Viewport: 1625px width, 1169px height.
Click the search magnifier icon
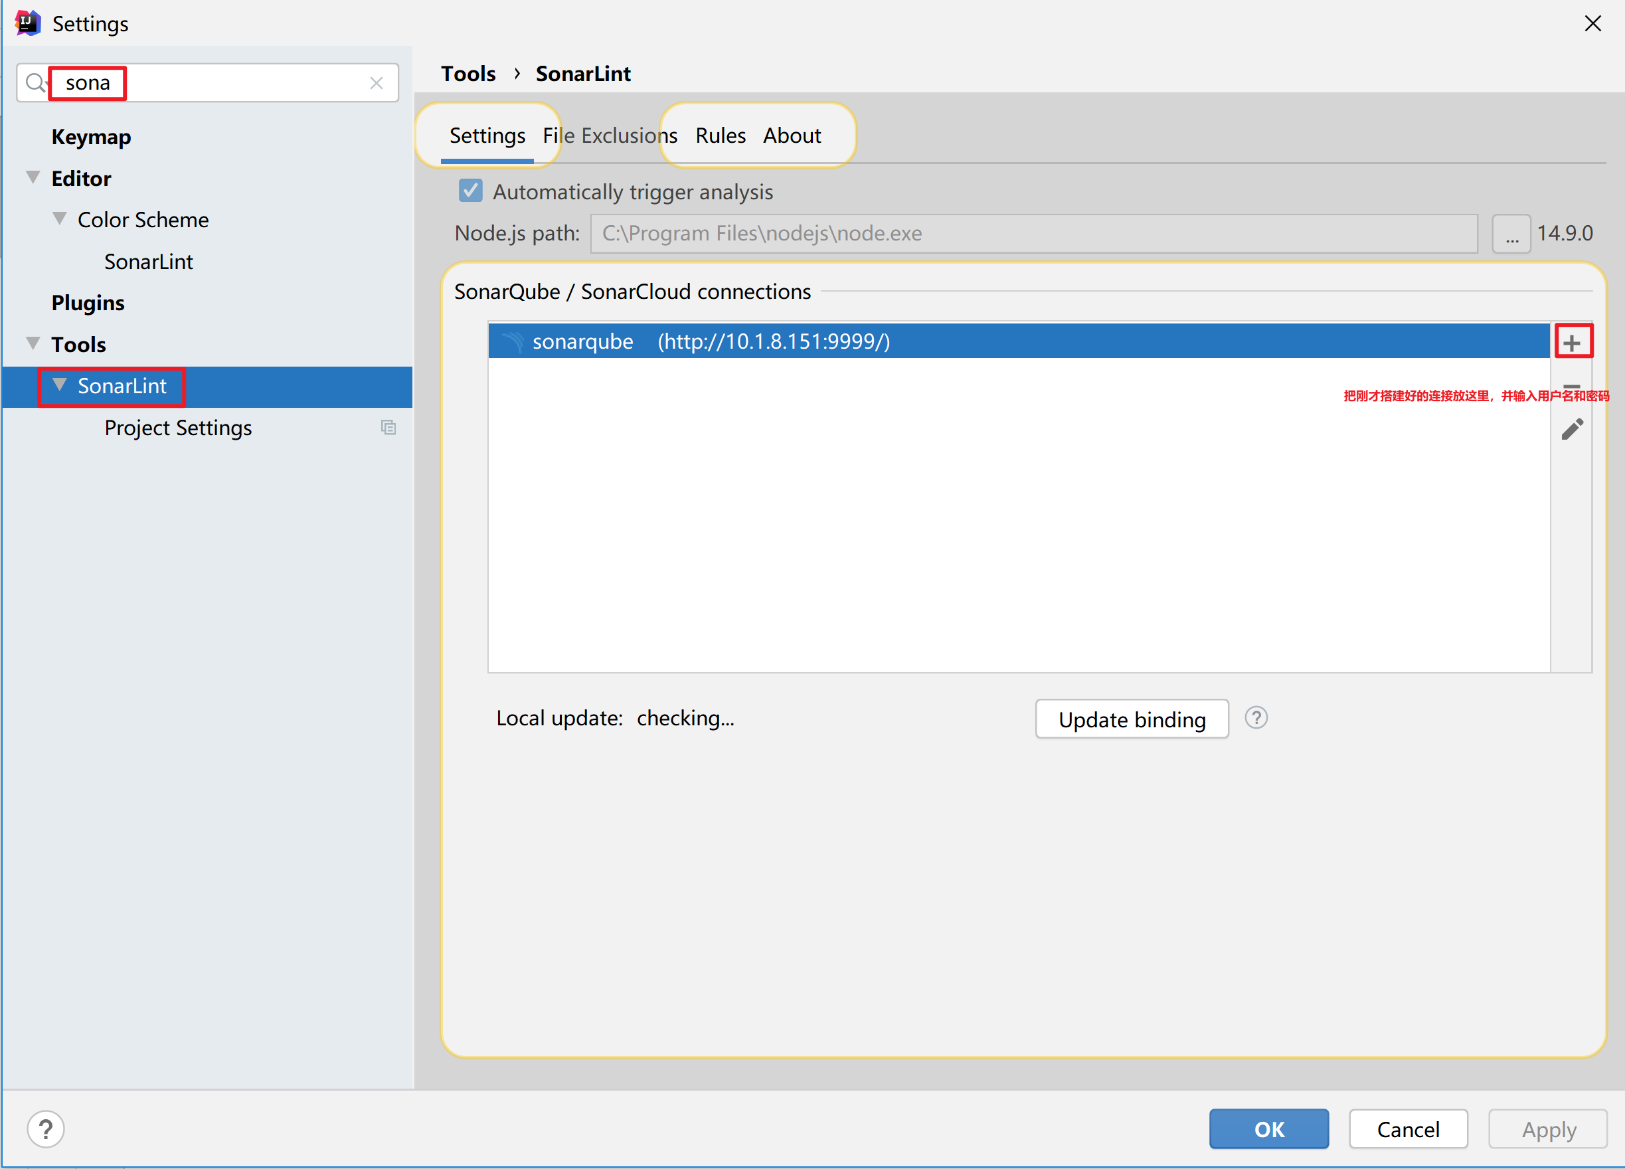(35, 83)
